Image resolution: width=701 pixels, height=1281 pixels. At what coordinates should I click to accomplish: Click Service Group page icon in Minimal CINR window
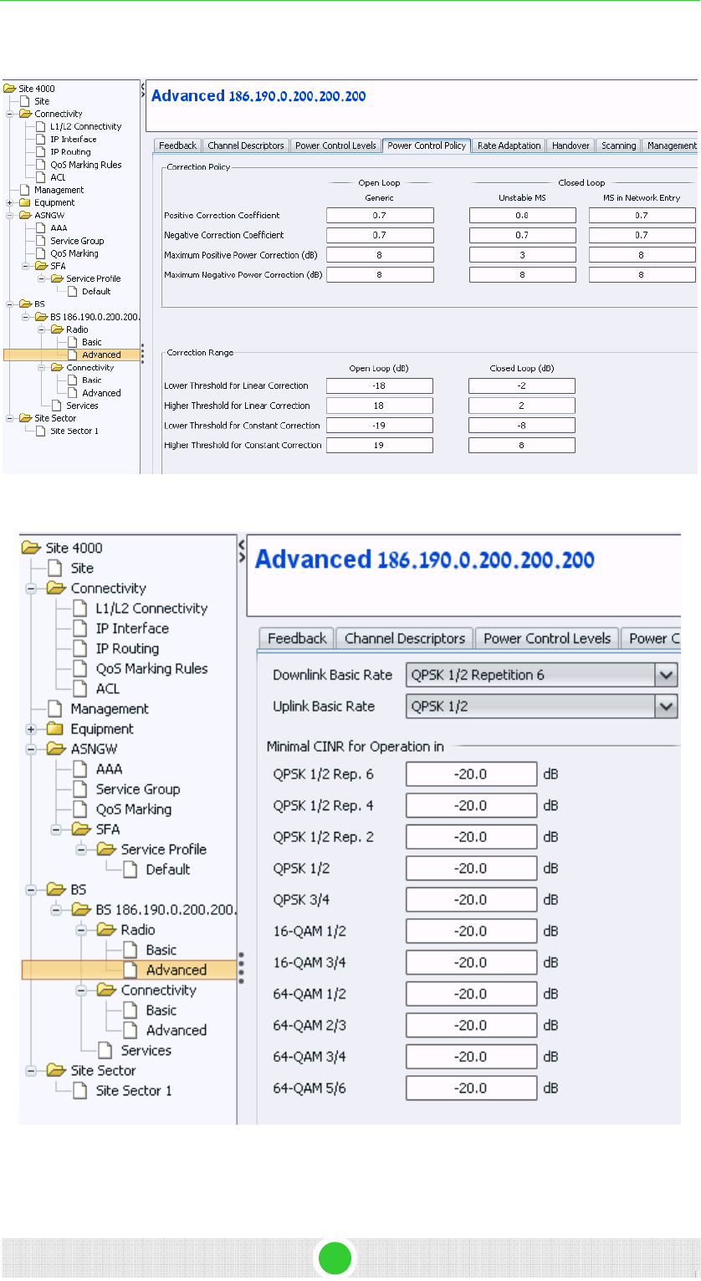80,789
